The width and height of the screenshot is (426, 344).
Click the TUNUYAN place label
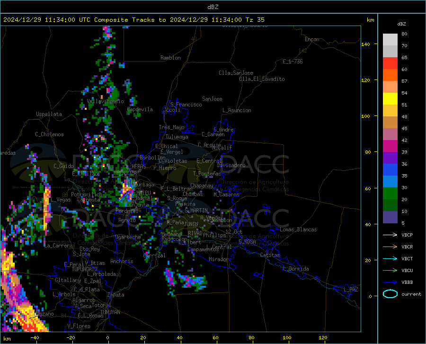[110, 312]
